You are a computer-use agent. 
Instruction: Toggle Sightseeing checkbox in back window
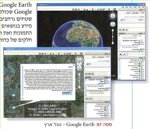(x=141, y=44)
